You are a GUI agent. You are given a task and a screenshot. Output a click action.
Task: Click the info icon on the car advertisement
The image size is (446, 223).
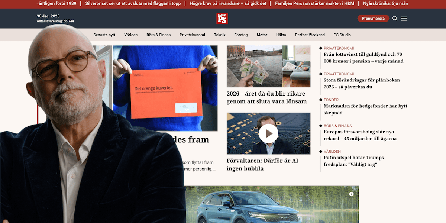(x=352, y=194)
